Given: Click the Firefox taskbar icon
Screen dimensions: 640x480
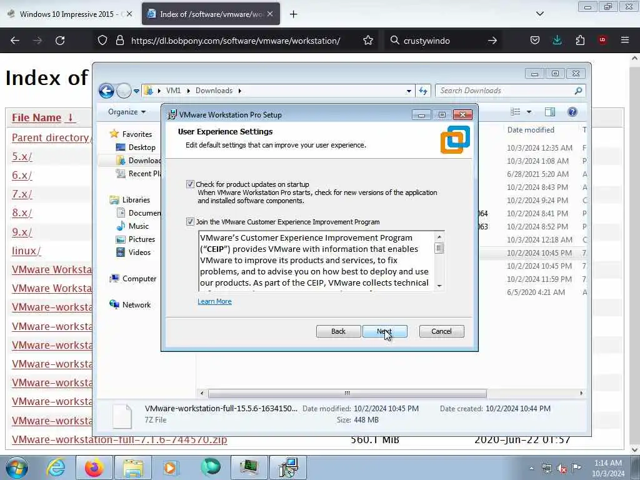Looking at the screenshot, I should (x=94, y=467).
